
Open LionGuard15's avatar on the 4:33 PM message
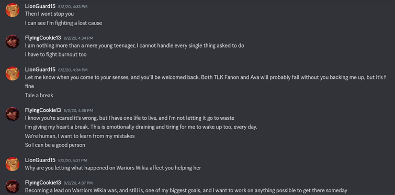point(13,10)
